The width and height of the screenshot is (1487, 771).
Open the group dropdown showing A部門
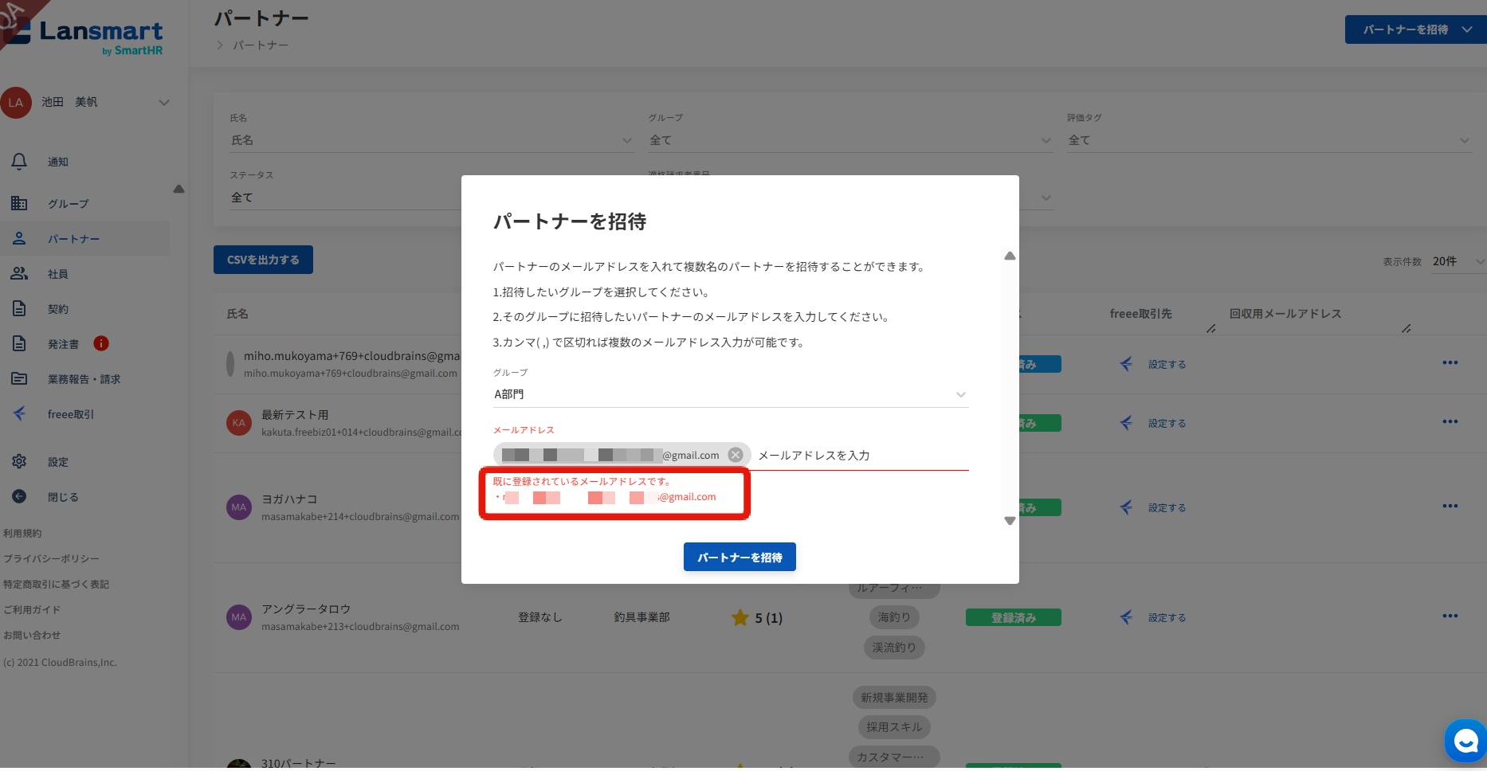pyautogui.click(x=731, y=394)
